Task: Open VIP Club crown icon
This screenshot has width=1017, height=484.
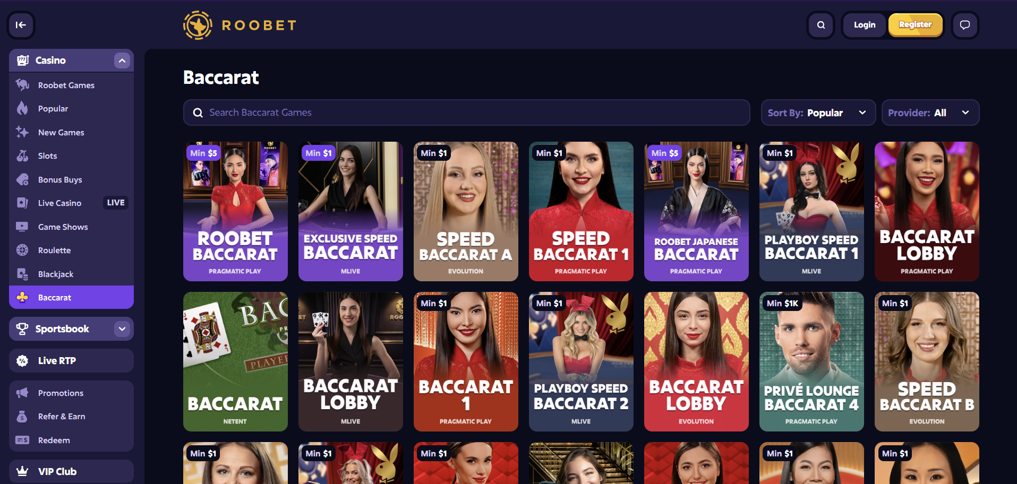Action: coord(22,471)
